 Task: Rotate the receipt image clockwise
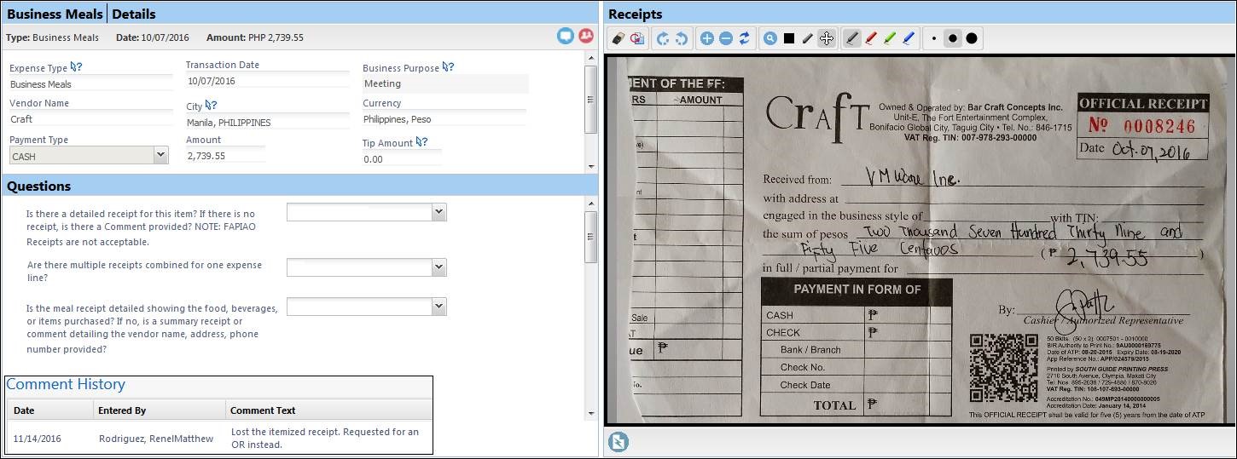click(x=682, y=39)
